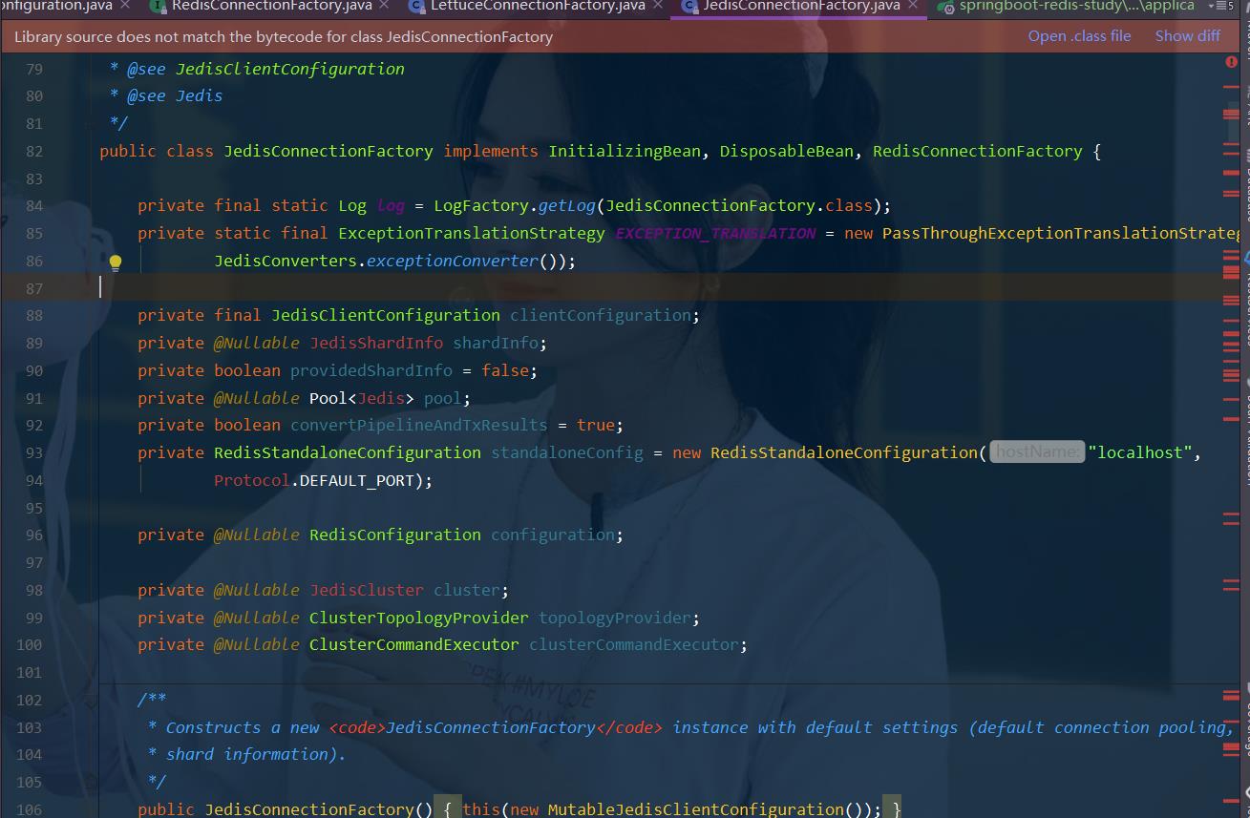
Task: Click the topologyProvider field name
Action: [615, 618]
